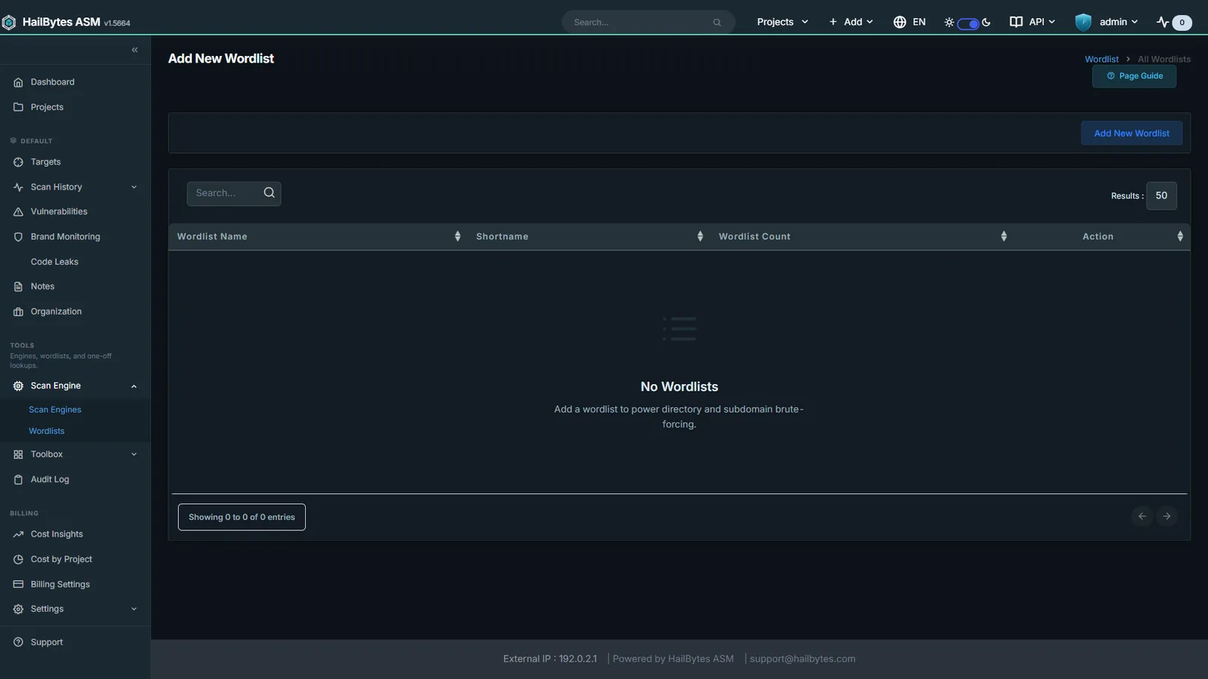
Task: Expand the Scan History chevron
Action: [x=134, y=187]
